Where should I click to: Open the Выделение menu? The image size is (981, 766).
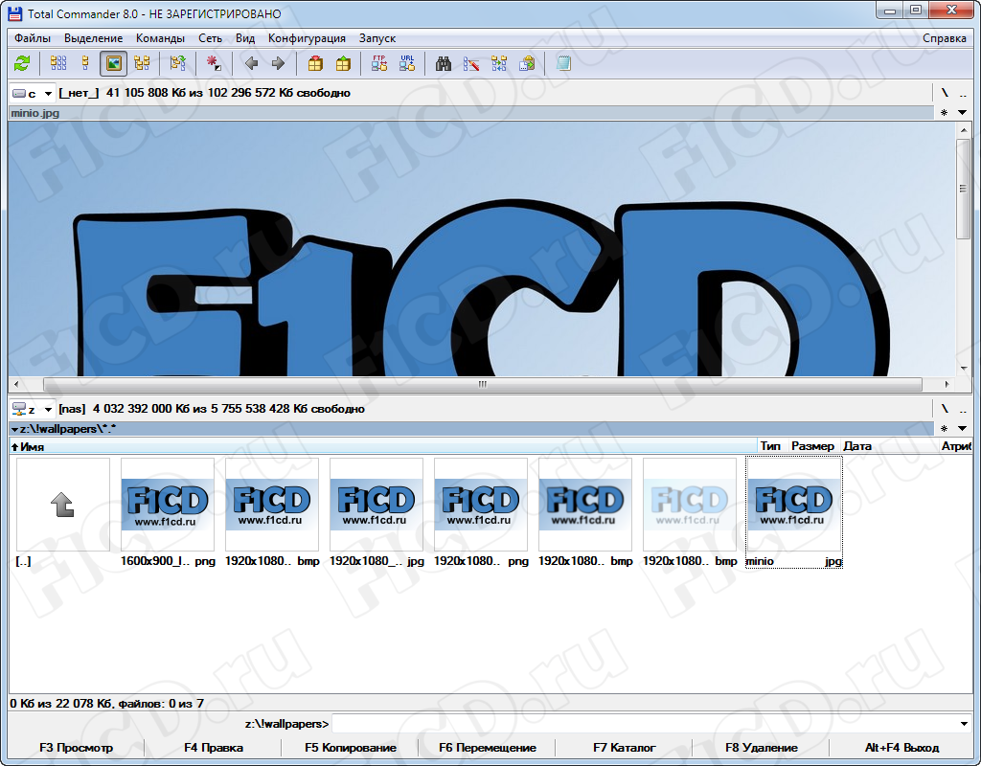coord(93,38)
